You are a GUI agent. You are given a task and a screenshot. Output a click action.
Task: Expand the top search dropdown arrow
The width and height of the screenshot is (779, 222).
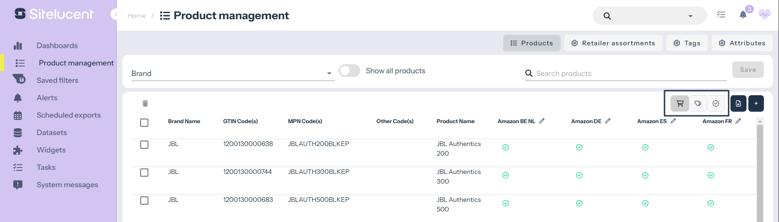coord(691,16)
